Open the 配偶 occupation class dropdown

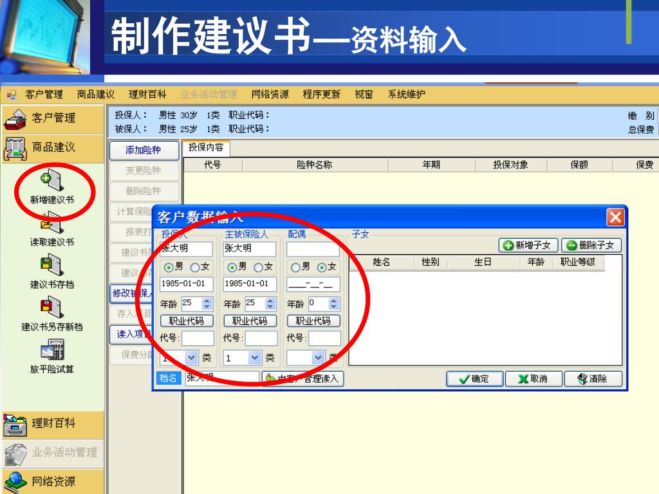[x=318, y=358]
